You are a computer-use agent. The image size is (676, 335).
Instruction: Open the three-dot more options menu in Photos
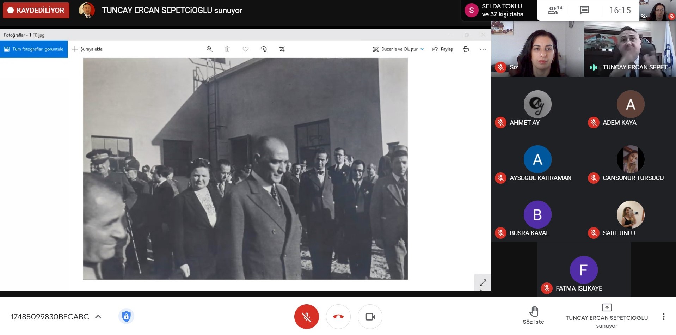point(483,49)
